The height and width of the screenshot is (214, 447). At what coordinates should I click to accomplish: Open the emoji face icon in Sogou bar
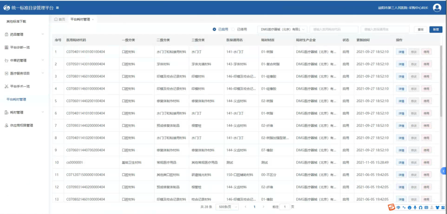tap(410, 207)
